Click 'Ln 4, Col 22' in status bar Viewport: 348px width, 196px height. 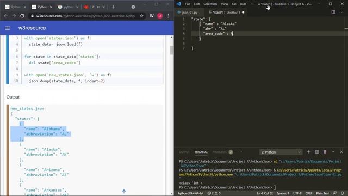(265, 193)
